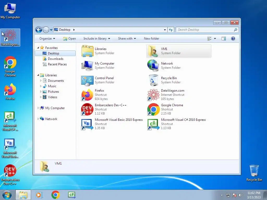Screen dimensions: 267x200
Task: Open the recent pages dropdown arrow
Action: tap(51, 30)
